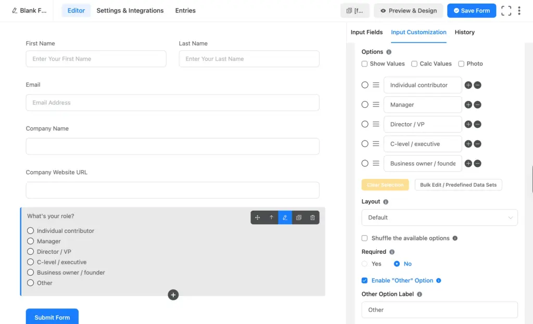Viewport: 533px width, 324px height.
Task: Choose Other radio in form preview
Action: [x=30, y=283]
